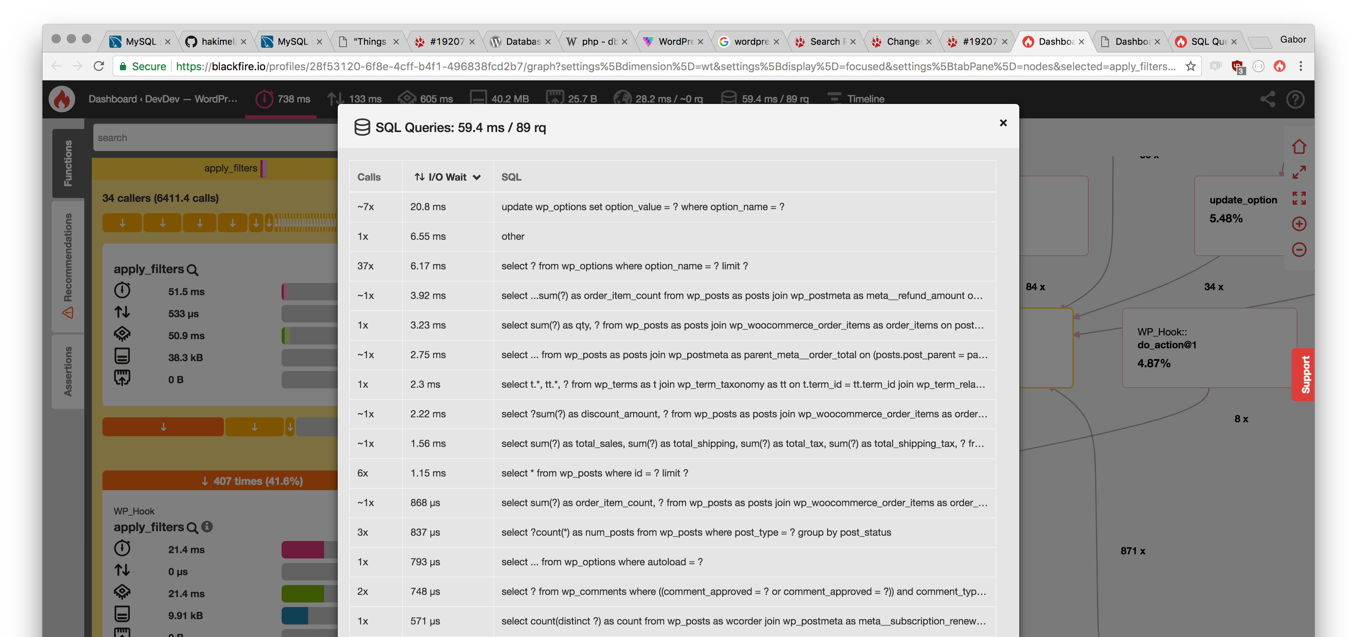Click the wp_comments query row

tap(673, 591)
